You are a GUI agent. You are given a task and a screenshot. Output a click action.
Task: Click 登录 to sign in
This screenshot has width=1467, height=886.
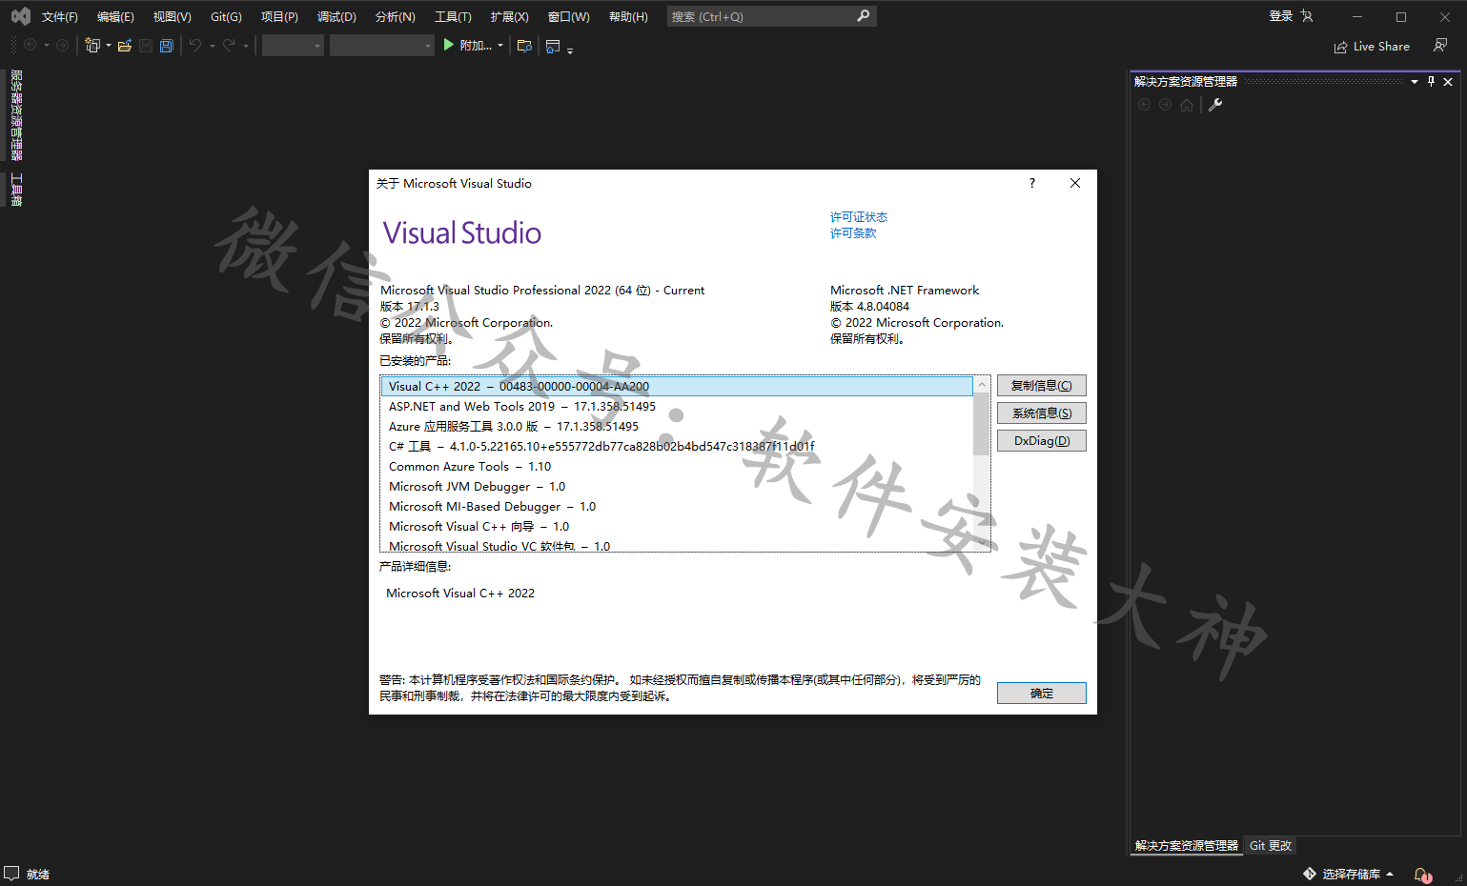1280,16
